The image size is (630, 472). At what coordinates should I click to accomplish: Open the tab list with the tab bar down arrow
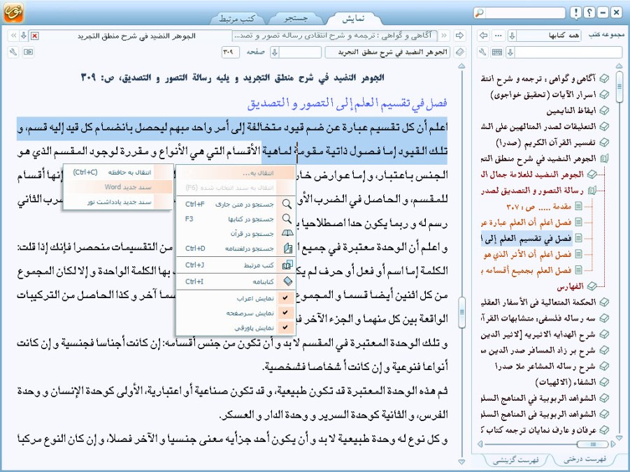24,36
